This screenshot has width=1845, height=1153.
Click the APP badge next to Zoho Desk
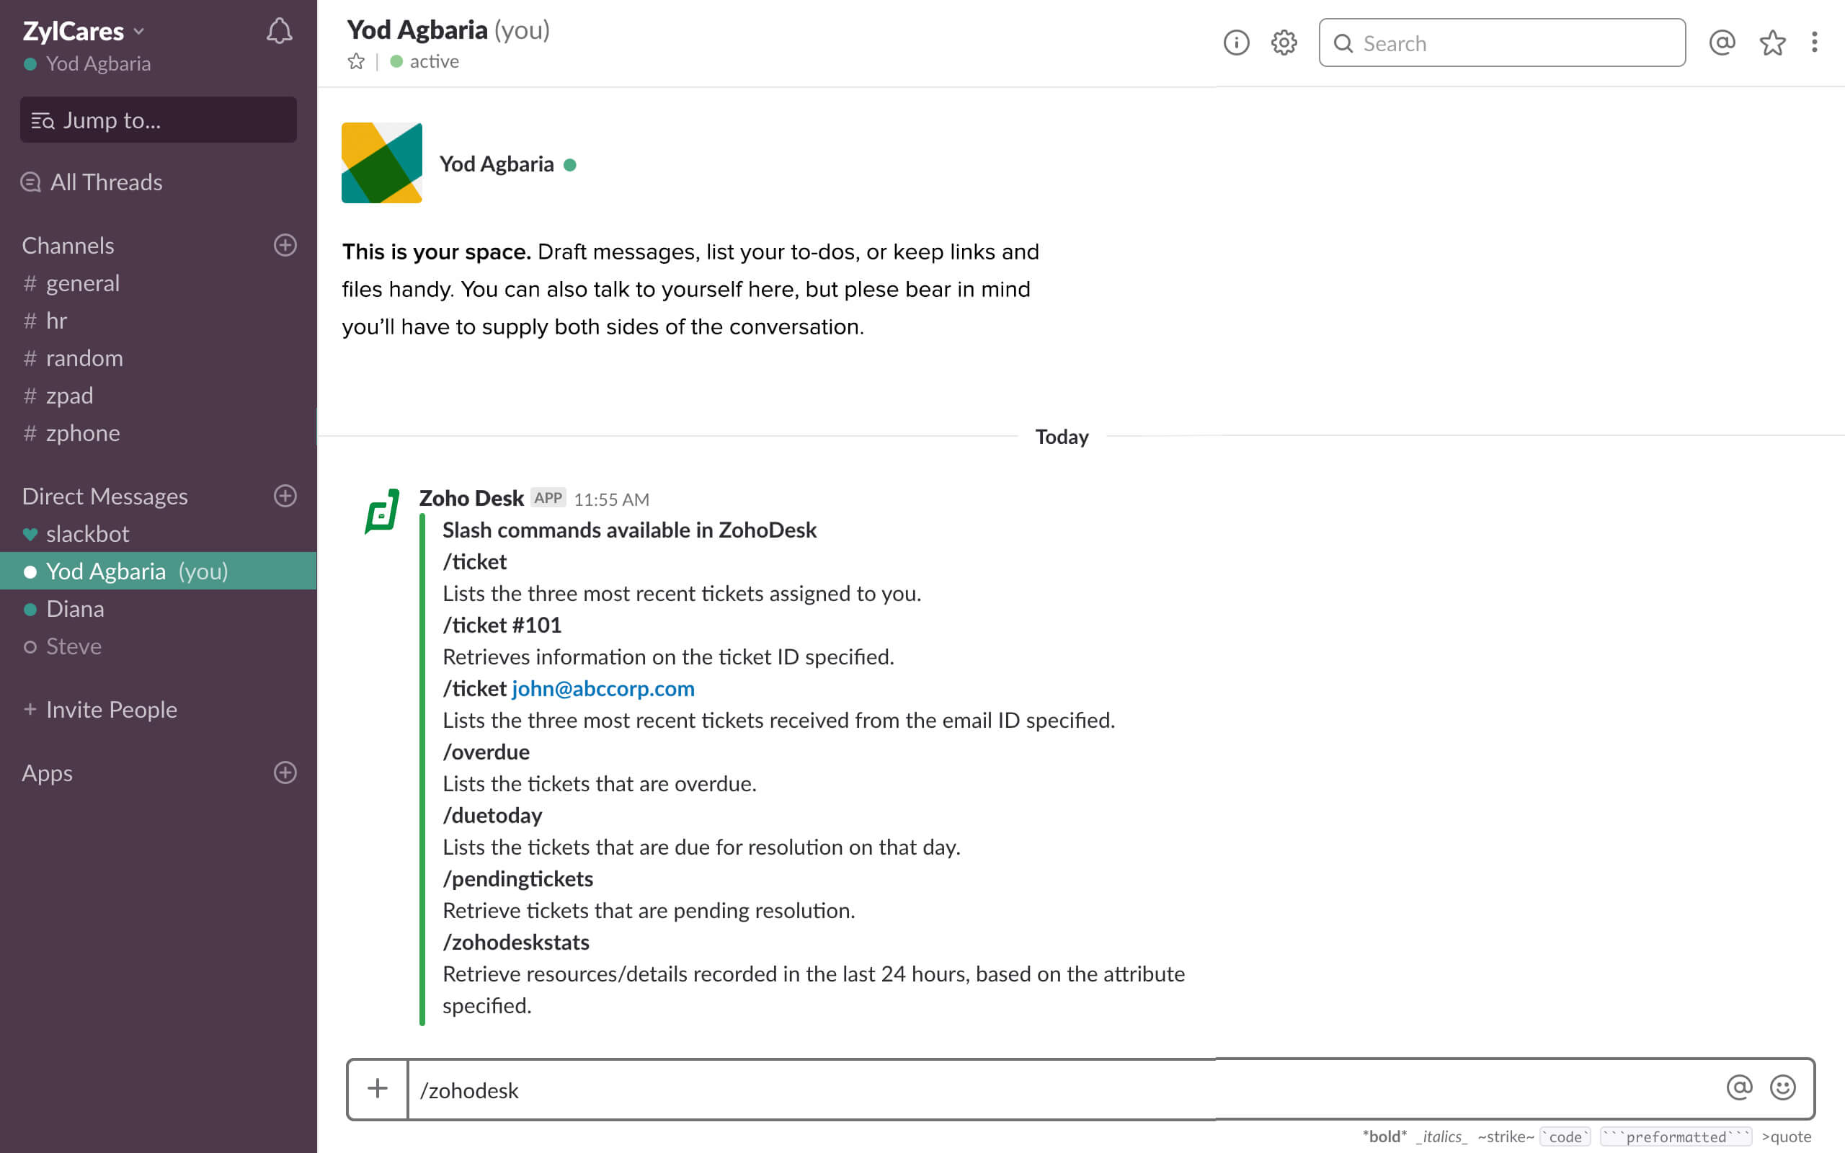[x=548, y=498]
